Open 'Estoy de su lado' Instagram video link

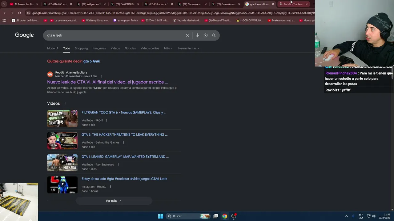(124, 179)
